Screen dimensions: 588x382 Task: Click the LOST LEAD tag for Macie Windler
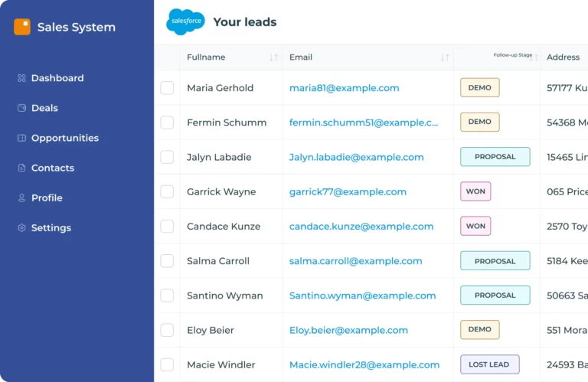489,364
